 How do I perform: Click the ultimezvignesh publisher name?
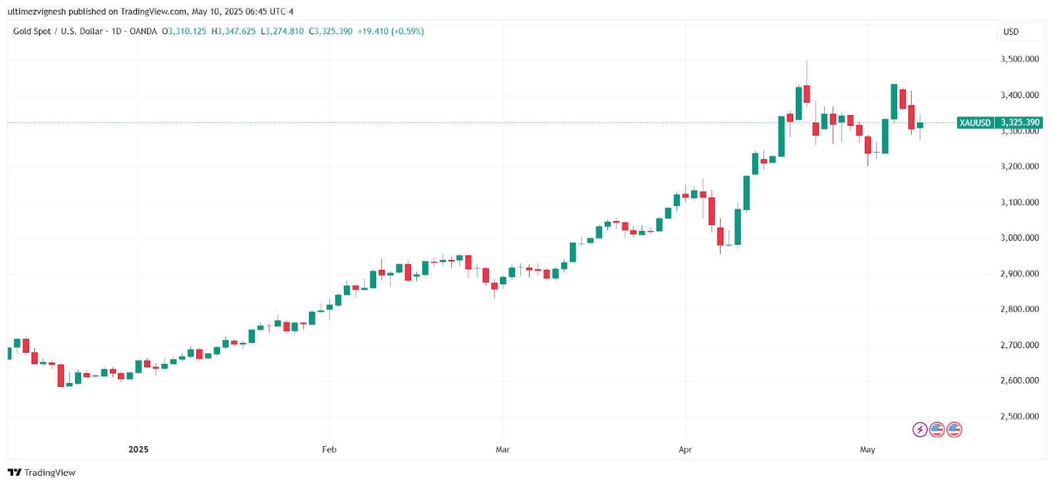[x=37, y=11]
